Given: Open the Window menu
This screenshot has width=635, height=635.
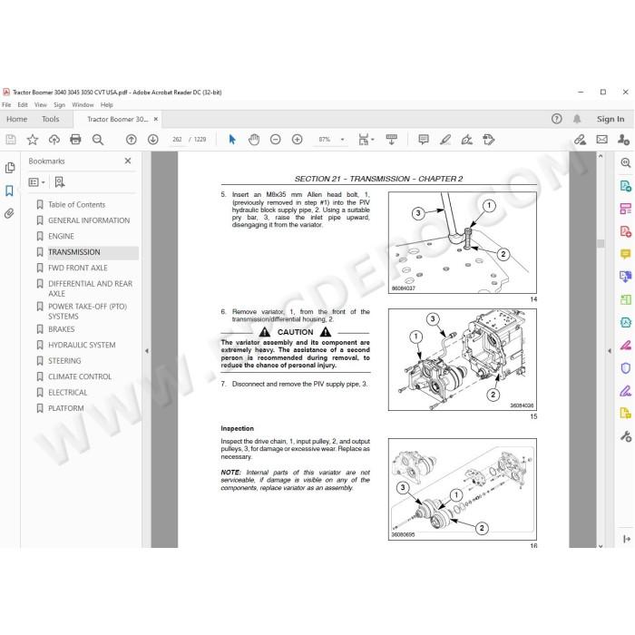Looking at the screenshot, I should tap(83, 105).
